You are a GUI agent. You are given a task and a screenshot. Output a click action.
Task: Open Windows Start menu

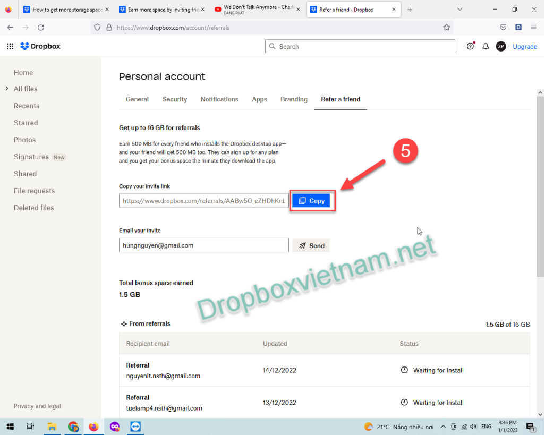pyautogui.click(x=10, y=427)
